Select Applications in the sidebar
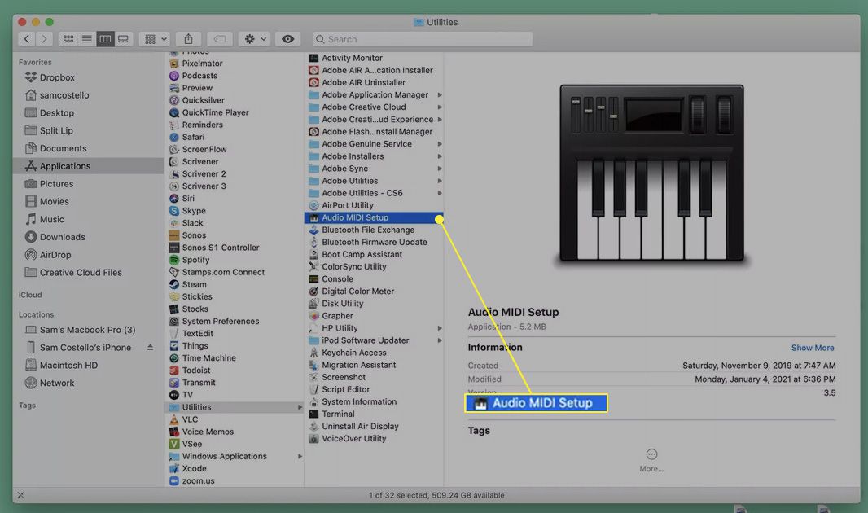868x513 pixels. (x=65, y=166)
